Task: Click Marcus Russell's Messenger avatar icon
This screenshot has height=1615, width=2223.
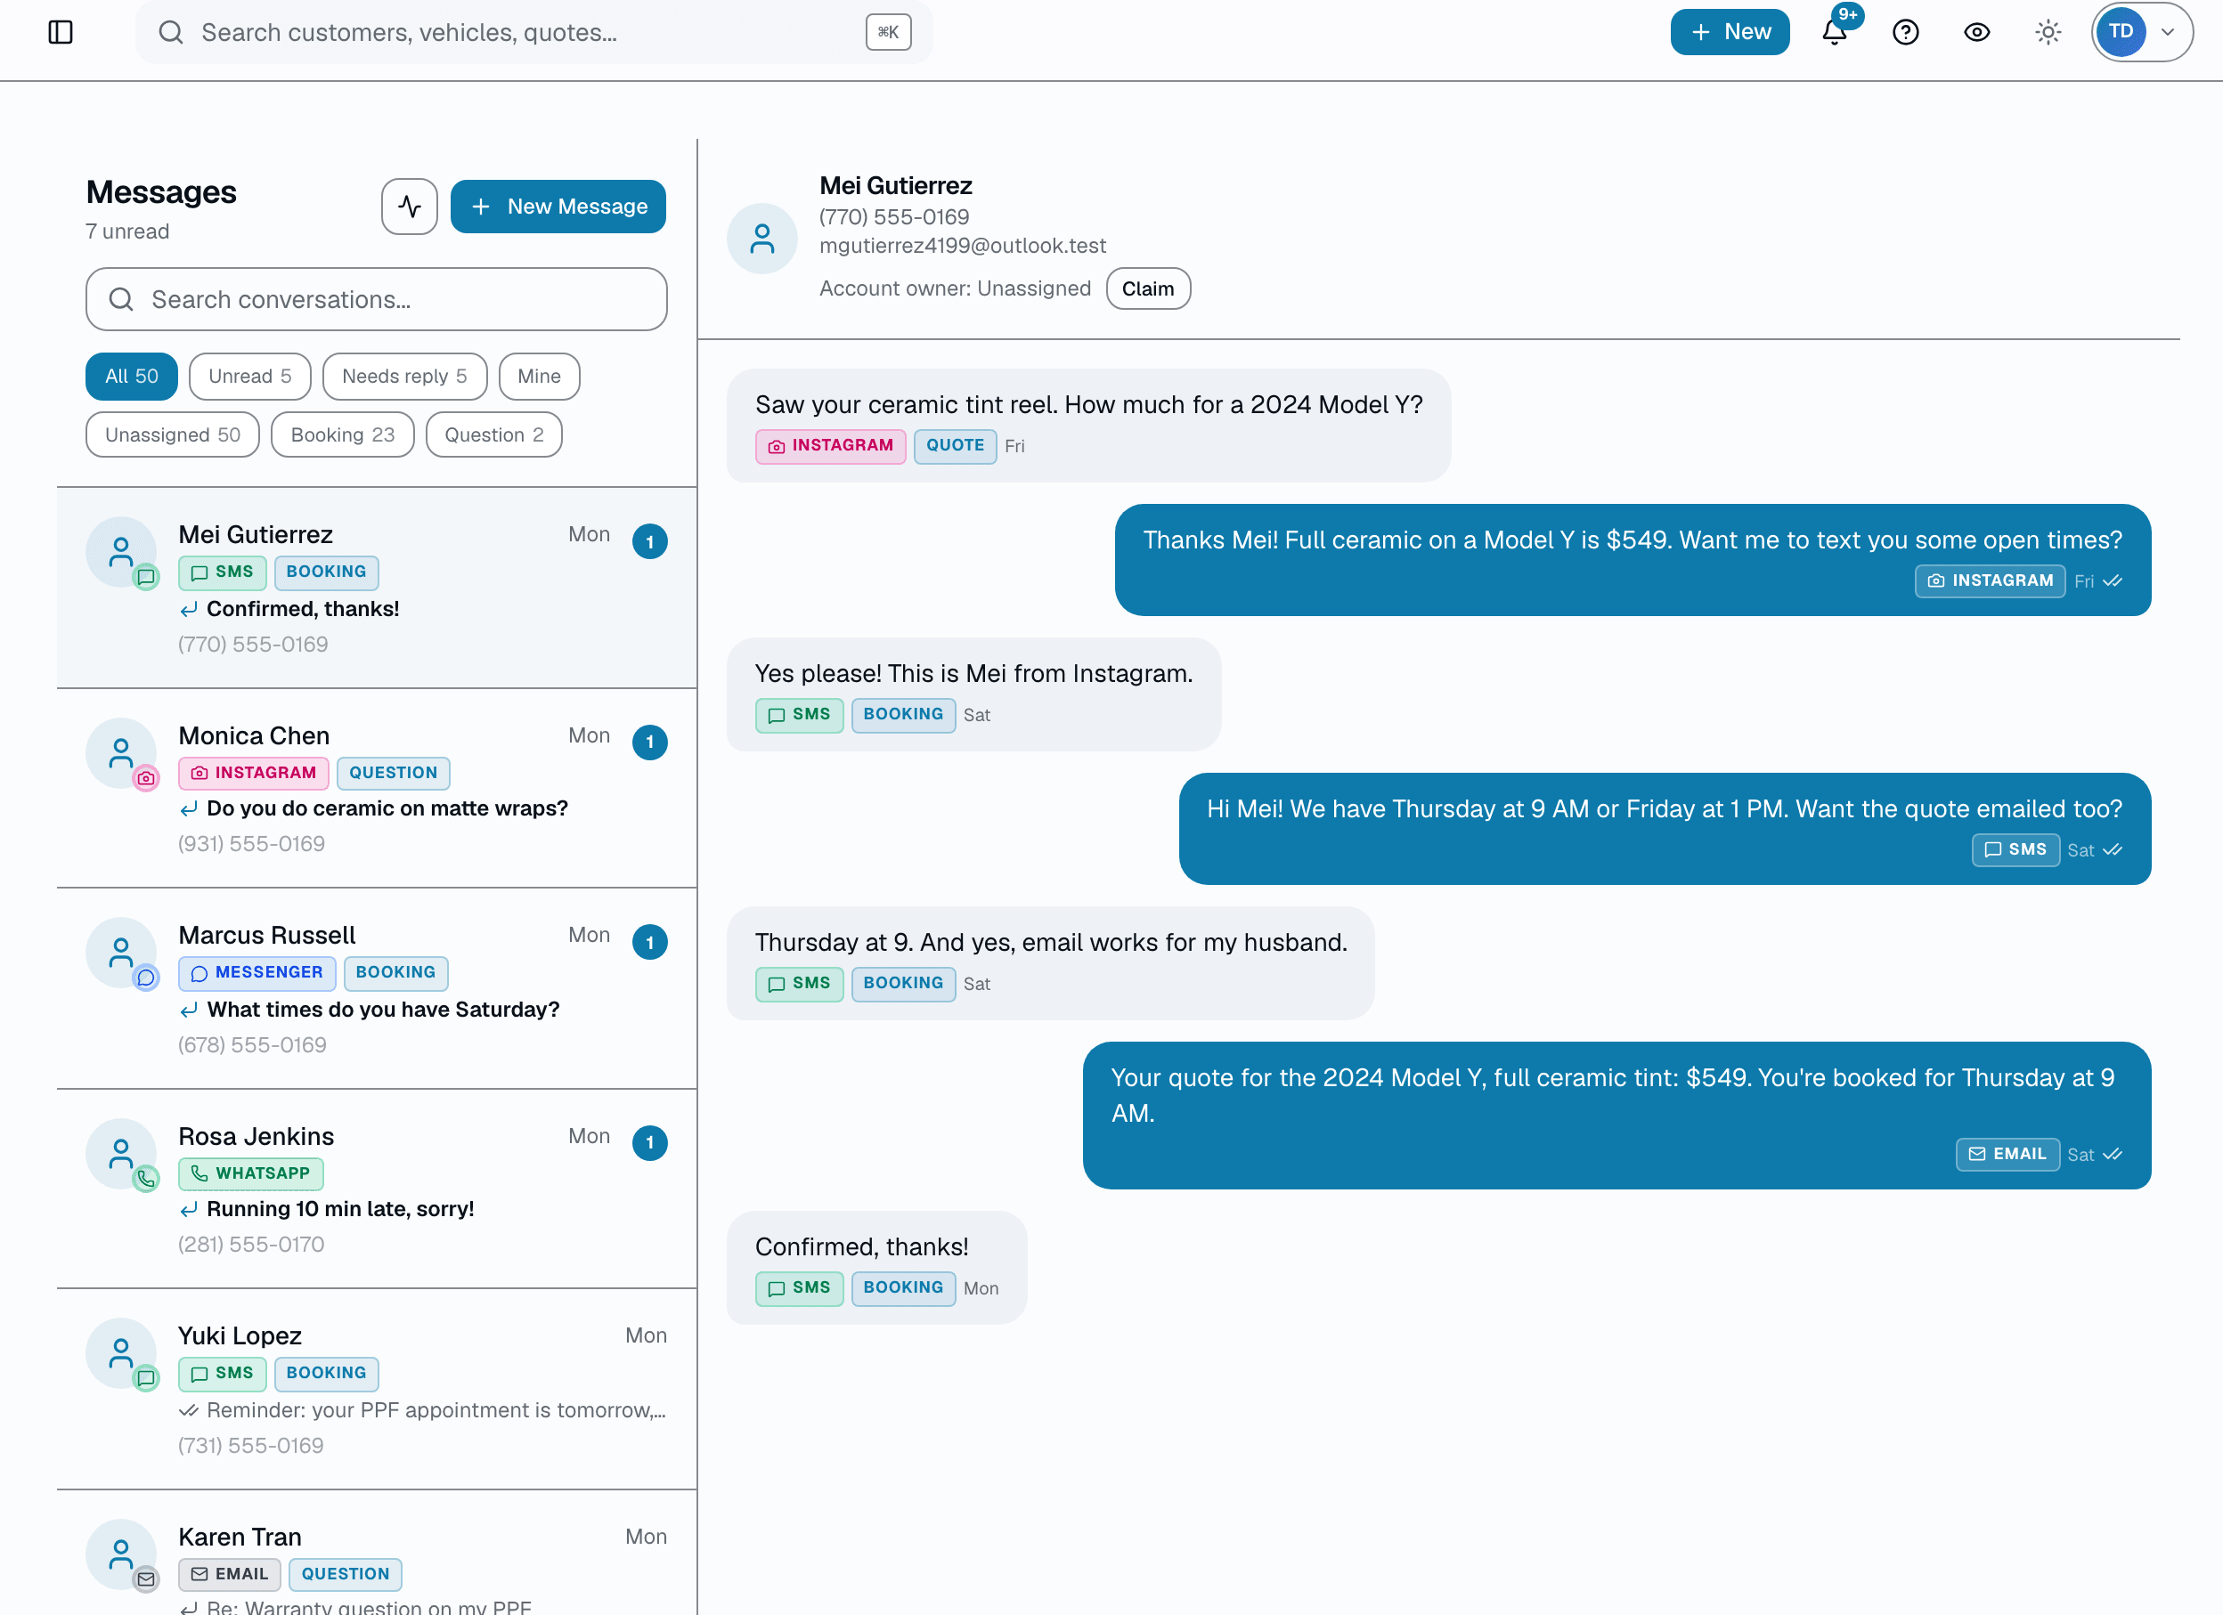Action: 146,977
